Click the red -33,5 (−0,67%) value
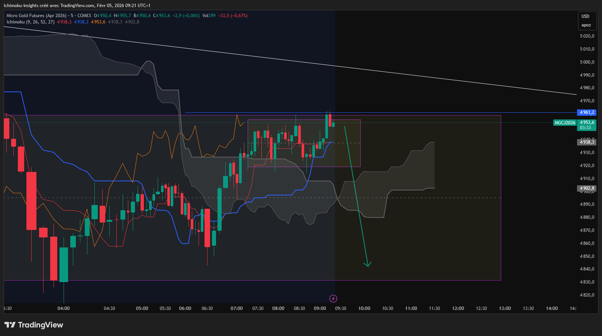This screenshot has width=602, height=336. [x=233, y=16]
